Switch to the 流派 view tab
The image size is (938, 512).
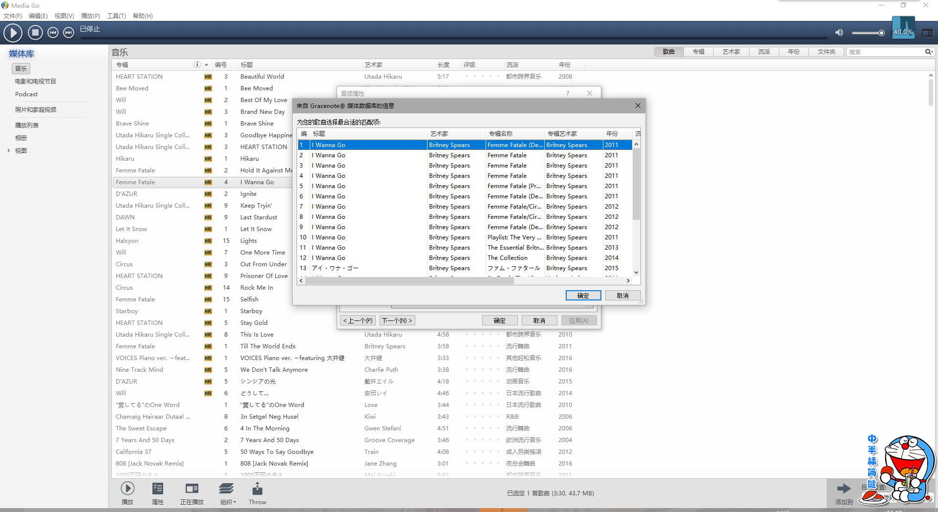click(x=764, y=52)
